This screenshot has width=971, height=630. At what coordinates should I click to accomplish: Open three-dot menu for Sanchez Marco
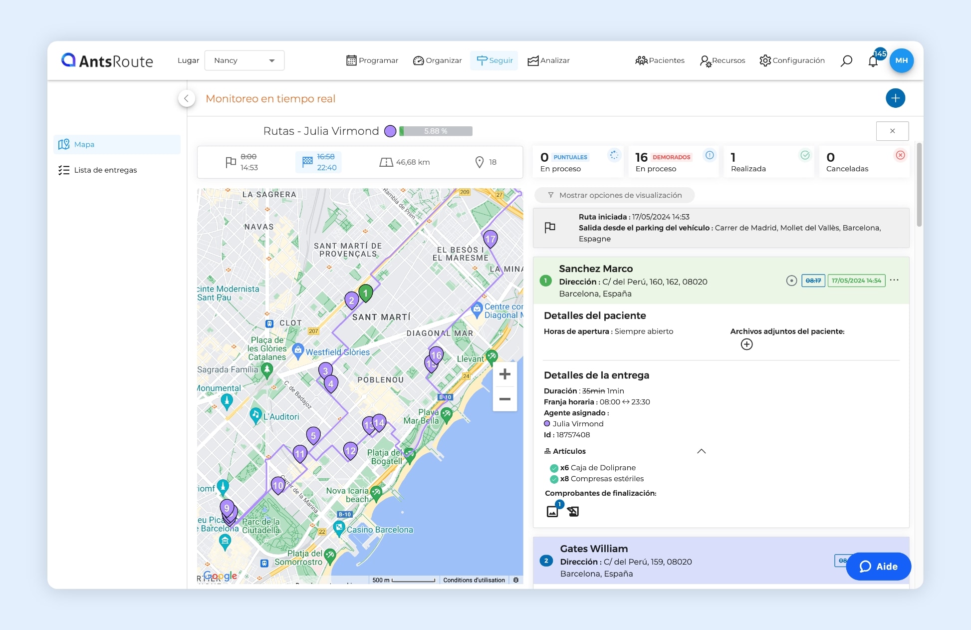(894, 280)
